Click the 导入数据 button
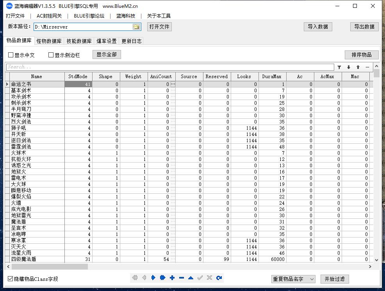 pyautogui.click(x=318, y=27)
